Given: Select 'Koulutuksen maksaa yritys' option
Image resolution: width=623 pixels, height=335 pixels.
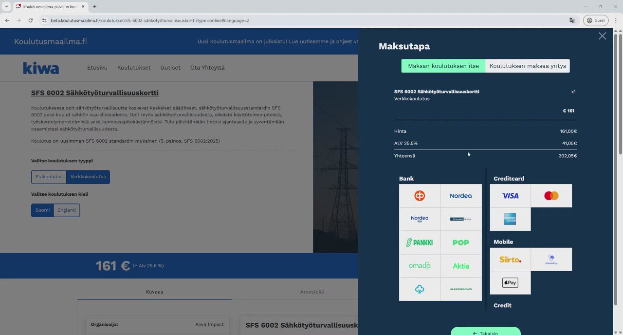Looking at the screenshot, I should tap(528, 66).
